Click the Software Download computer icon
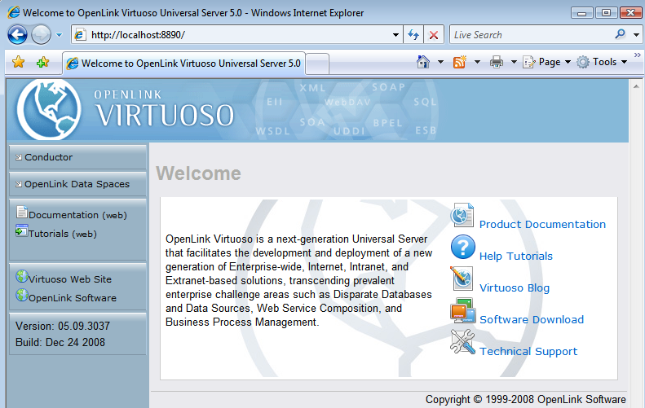Viewport: 645px width, 408px height. (462, 311)
